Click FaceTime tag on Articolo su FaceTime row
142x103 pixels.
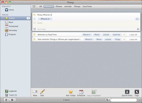coord(116,35)
